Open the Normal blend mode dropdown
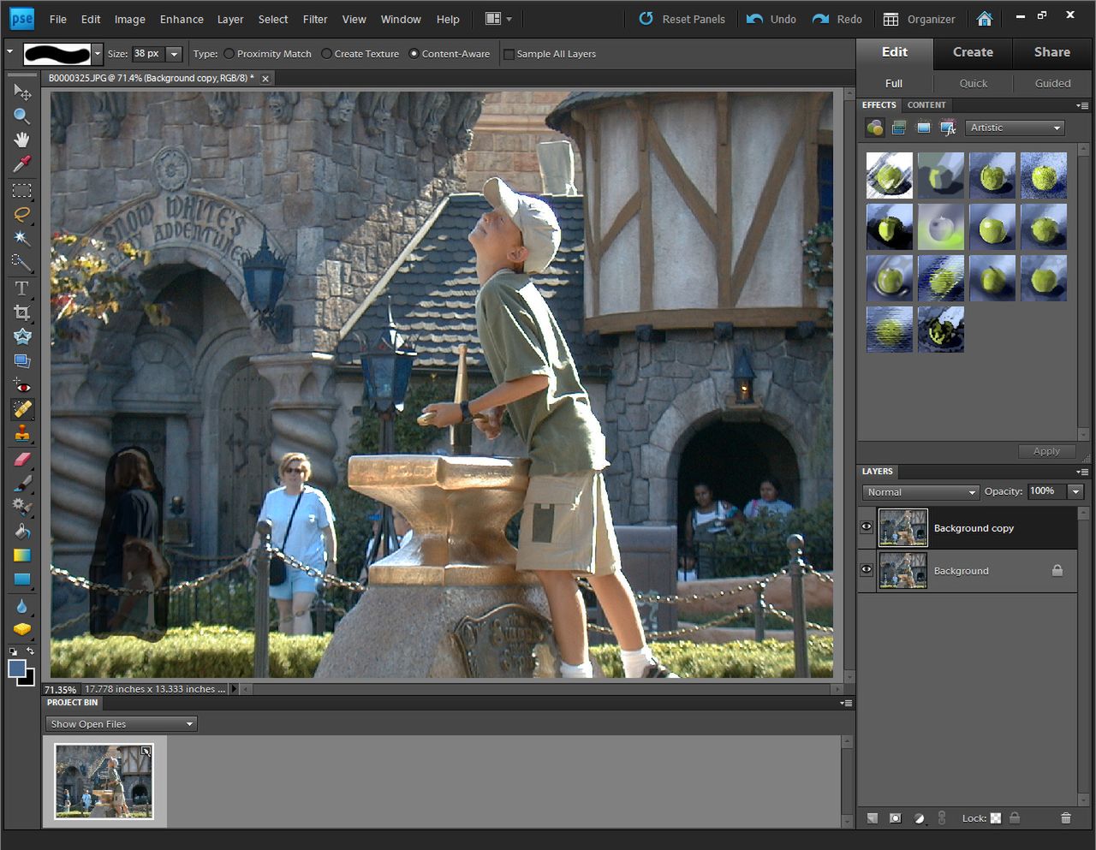1096x850 pixels. point(920,492)
